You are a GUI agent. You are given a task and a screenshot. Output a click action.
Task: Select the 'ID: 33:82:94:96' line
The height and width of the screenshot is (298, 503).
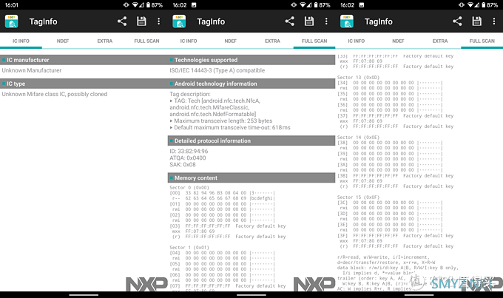(189, 151)
